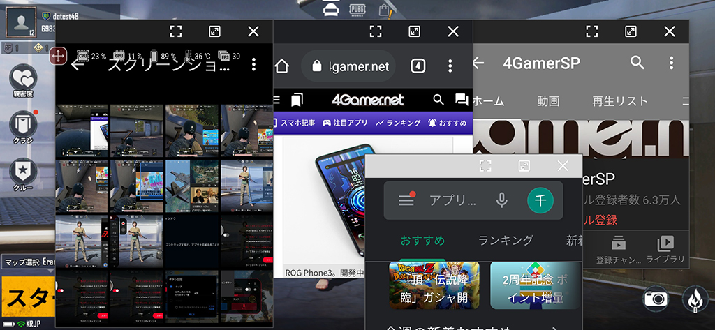Open ライブラリ in YouTube bottom bar
The height and width of the screenshot is (330, 715).
665,250
